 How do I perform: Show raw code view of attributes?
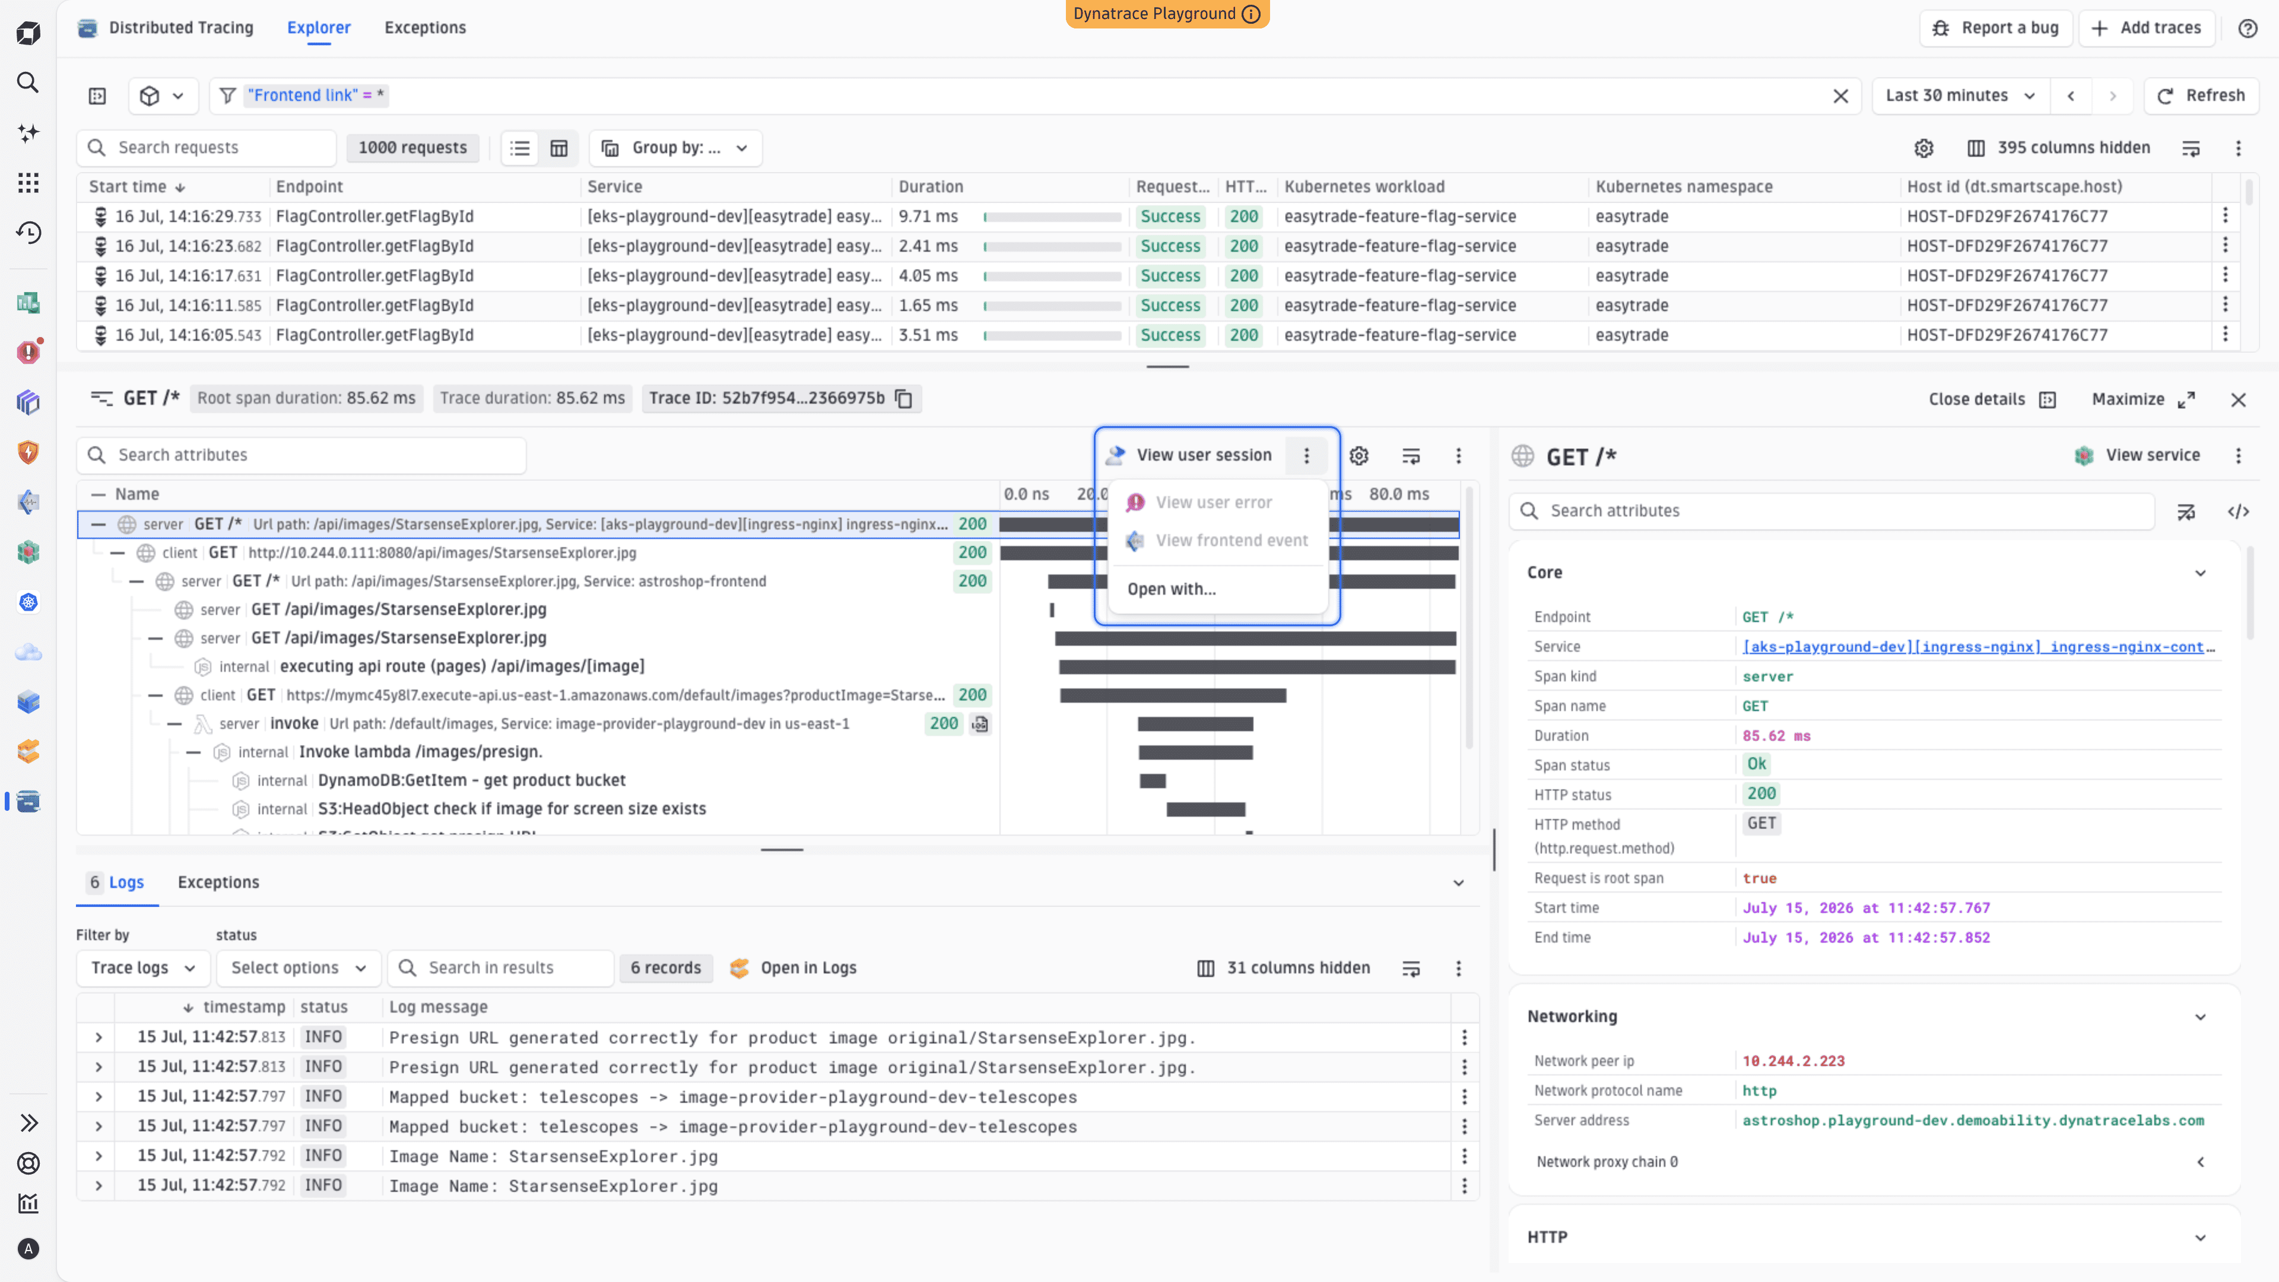[x=2238, y=512]
